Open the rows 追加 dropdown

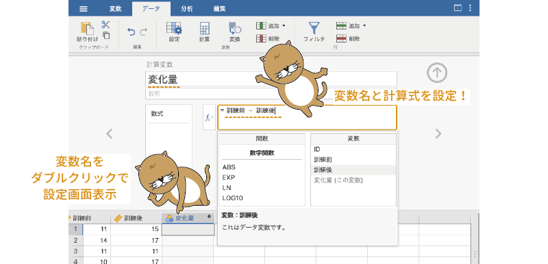pyautogui.click(x=351, y=25)
